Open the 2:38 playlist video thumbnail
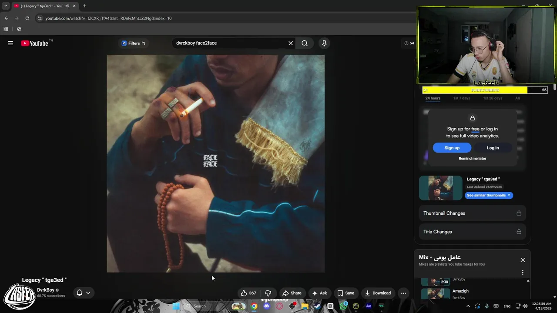This screenshot has width=557, height=313. (x=436, y=281)
